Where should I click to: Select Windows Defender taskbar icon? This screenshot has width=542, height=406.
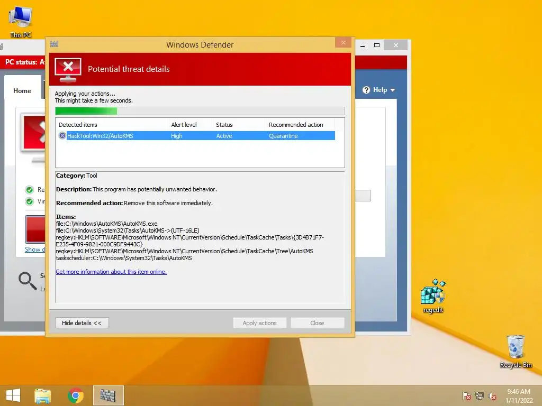tap(108, 395)
